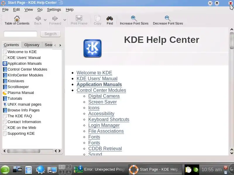Open Find with the binoculars icon
Image resolution: width=234 pixels, height=175 pixels.
tap(110, 18)
